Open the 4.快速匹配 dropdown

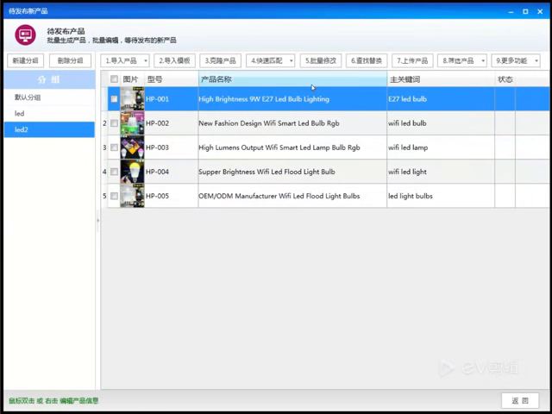click(270, 61)
